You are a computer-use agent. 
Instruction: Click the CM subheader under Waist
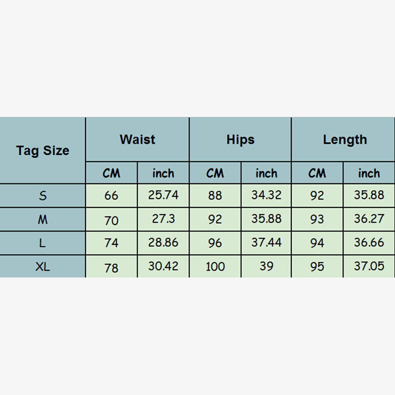coord(112,173)
